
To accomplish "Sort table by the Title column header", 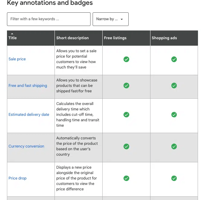I will [x=13, y=38].
